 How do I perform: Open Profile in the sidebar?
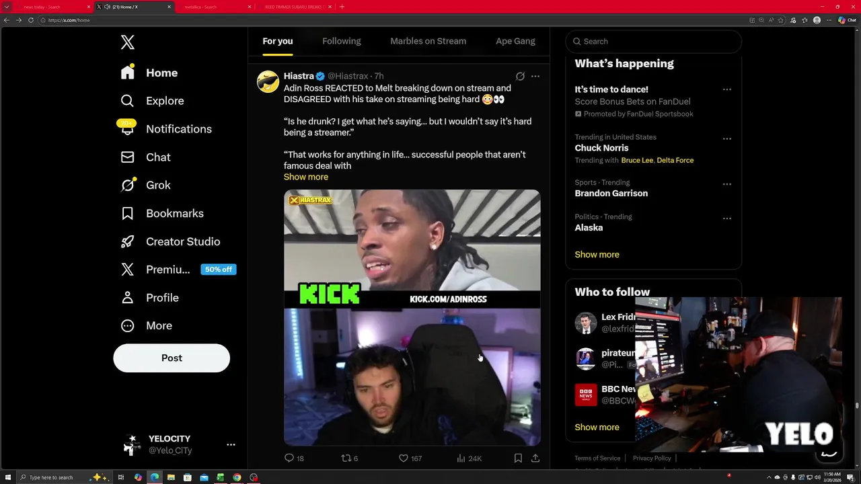coord(149,298)
